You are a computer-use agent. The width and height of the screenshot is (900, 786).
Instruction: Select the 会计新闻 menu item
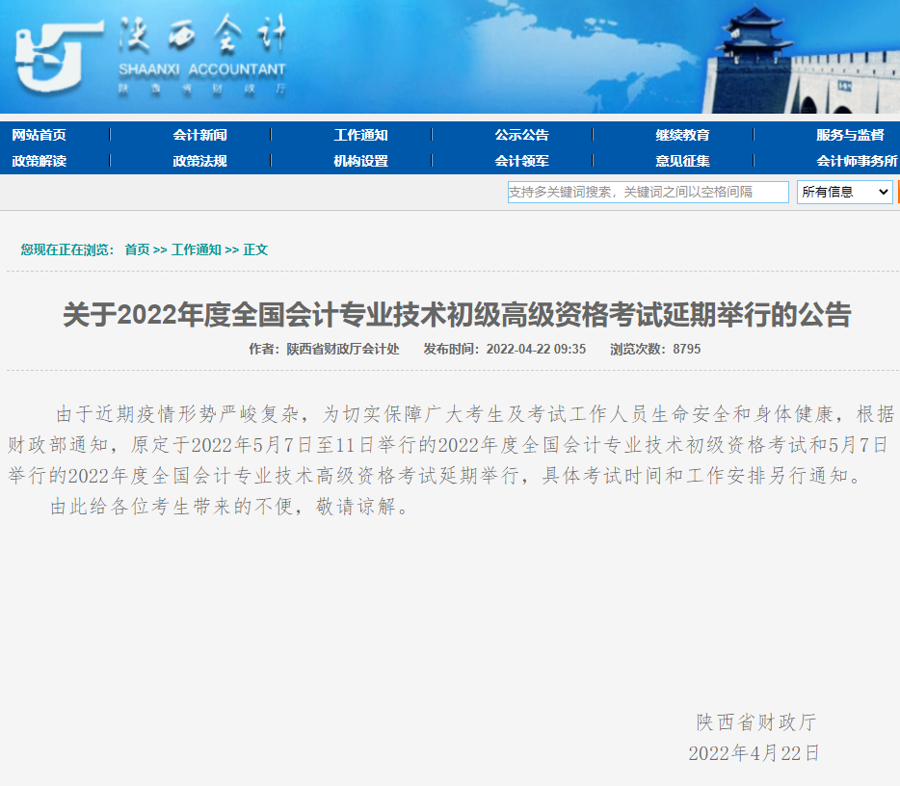tap(200, 135)
